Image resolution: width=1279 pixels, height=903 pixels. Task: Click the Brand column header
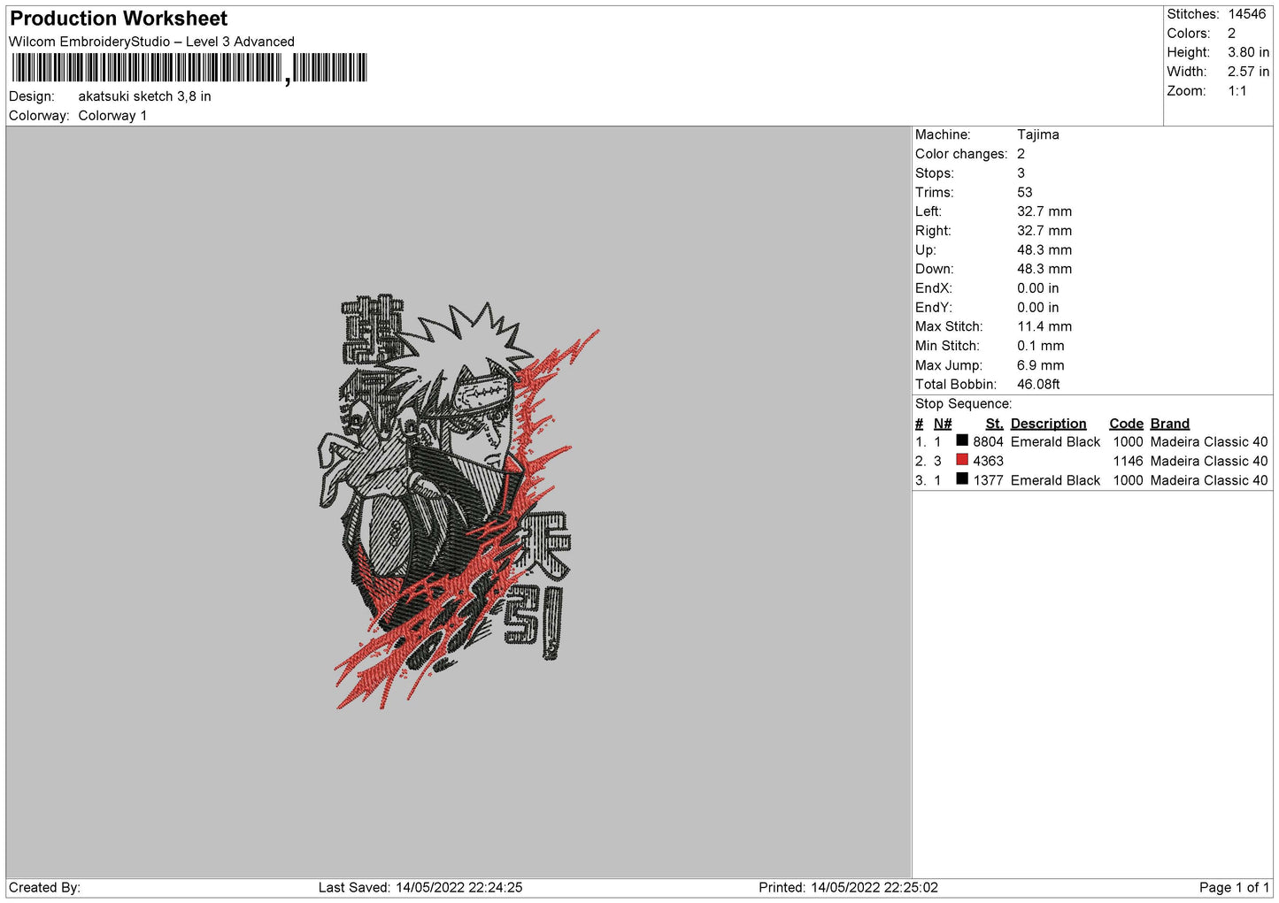(1170, 424)
